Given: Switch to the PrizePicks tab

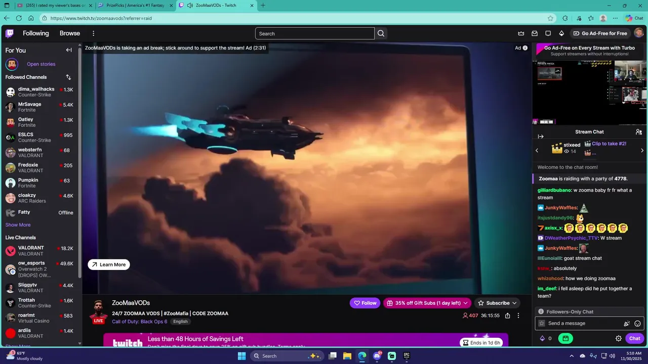Looking at the screenshot, I should pos(136,6).
